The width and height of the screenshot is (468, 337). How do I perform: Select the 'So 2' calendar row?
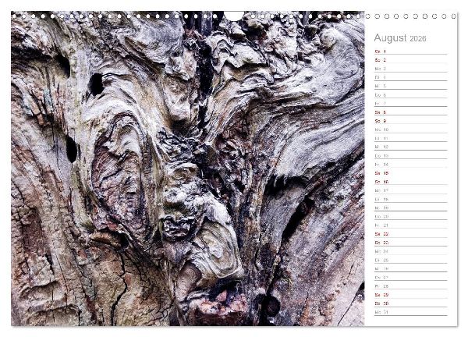411,60
